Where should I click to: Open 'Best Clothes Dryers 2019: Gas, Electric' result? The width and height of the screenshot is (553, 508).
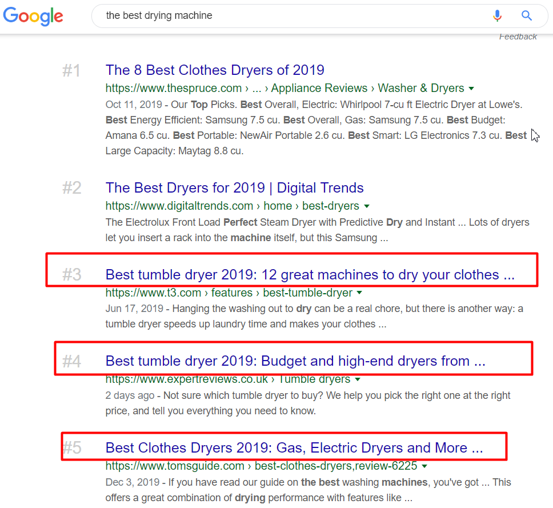coord(294,447)
